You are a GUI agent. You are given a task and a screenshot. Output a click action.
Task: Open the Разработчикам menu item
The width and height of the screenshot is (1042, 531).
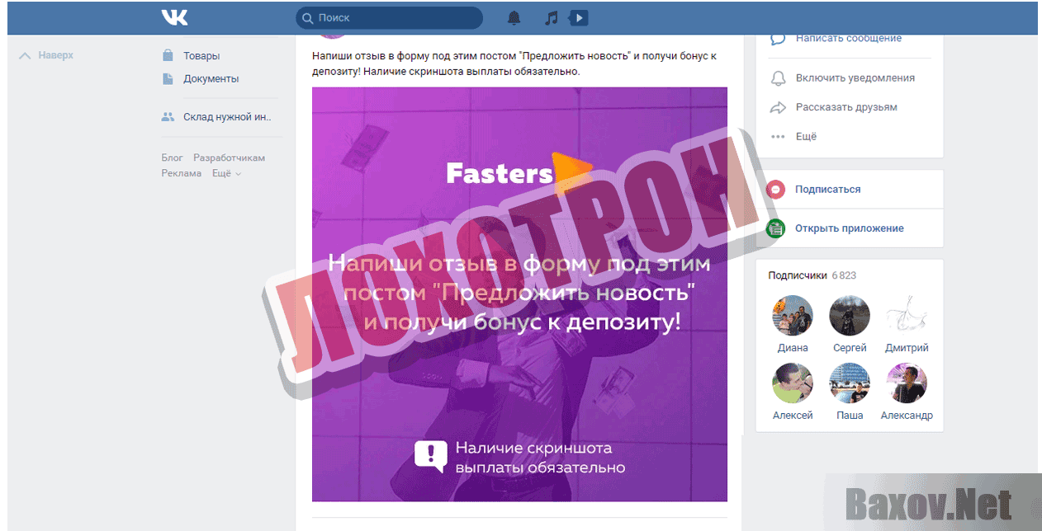pyautogui.click(x=230, y=157)
